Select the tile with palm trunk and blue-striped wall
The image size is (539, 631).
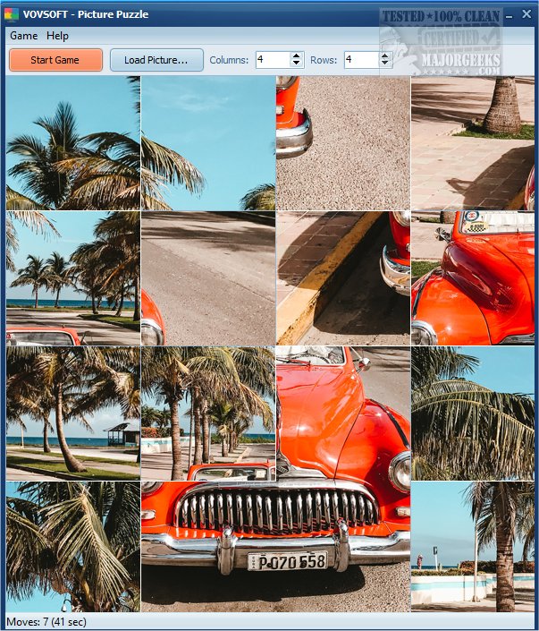pos(473,547)
